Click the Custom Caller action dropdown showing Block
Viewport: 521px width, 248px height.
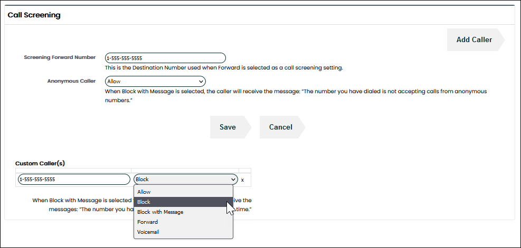click(185, 179)
